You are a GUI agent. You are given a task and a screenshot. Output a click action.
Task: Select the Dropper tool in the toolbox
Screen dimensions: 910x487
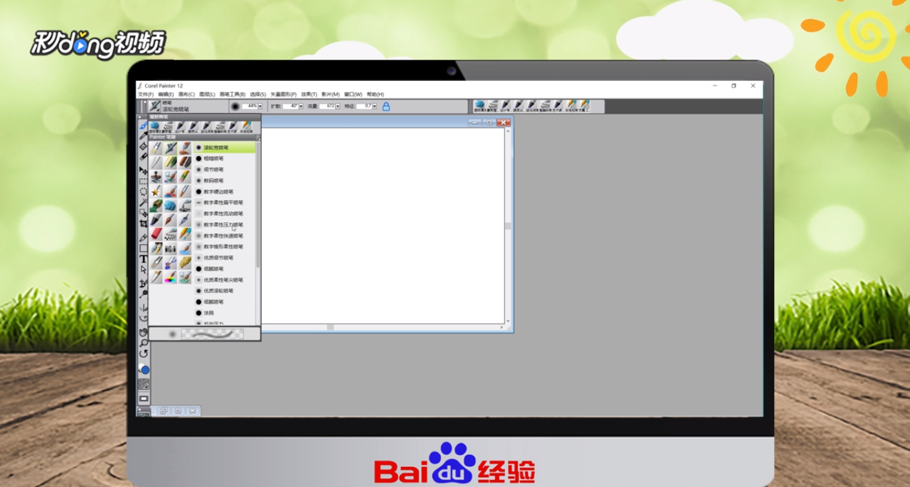pyautogui.click(x=143, y=135)
